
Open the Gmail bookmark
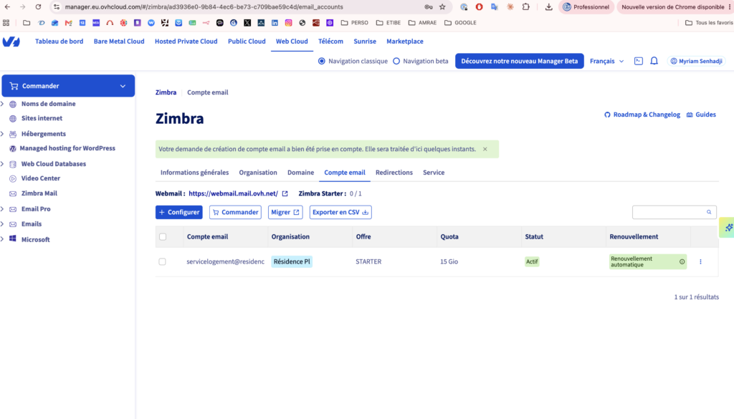[x=68, y=22]
